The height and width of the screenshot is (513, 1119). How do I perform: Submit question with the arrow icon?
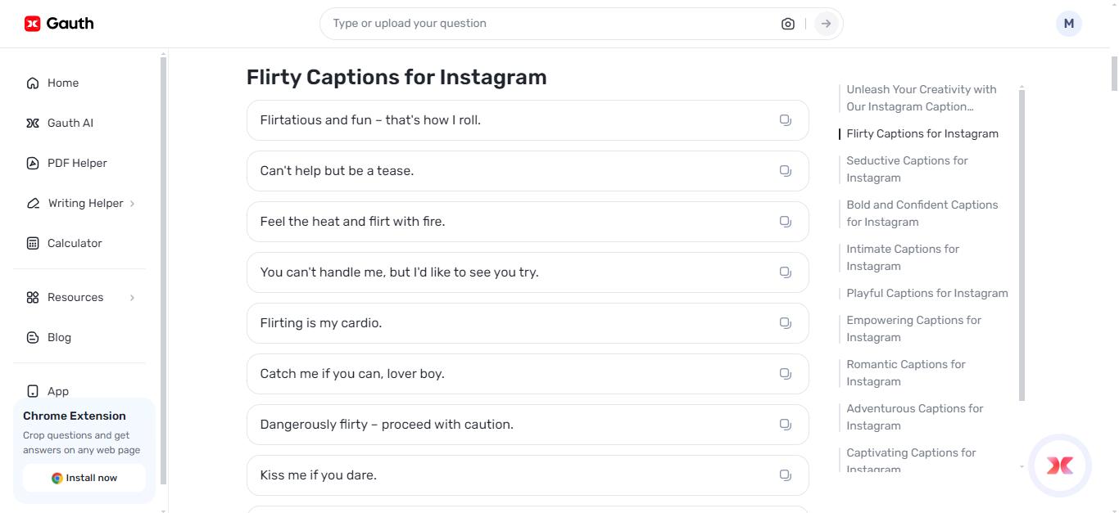pyautogui.click(x=826, y=24)
